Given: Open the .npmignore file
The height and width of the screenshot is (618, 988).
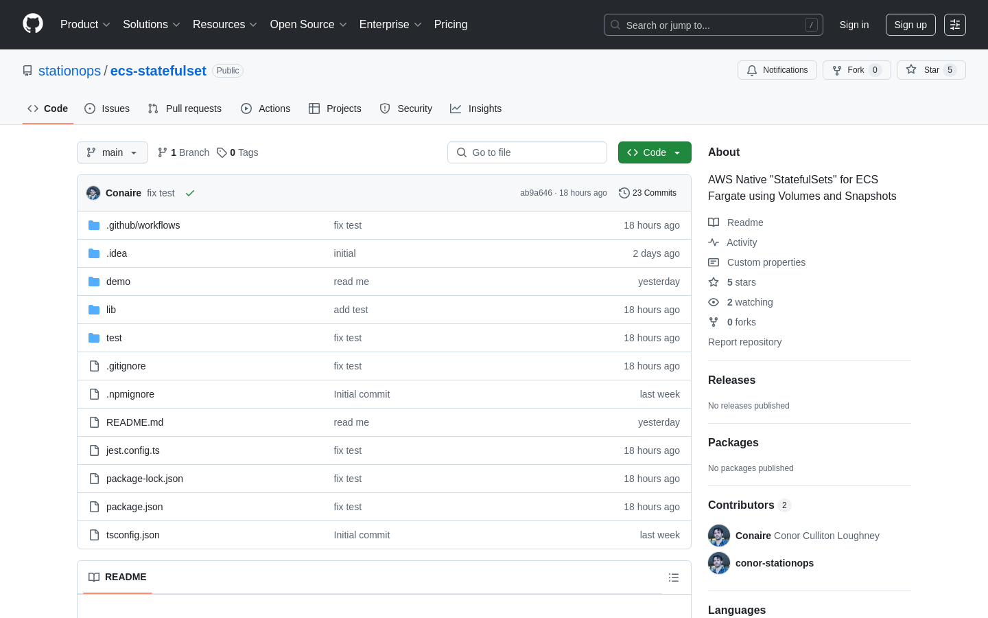Looking at the screenshot, I should [130, 394].
